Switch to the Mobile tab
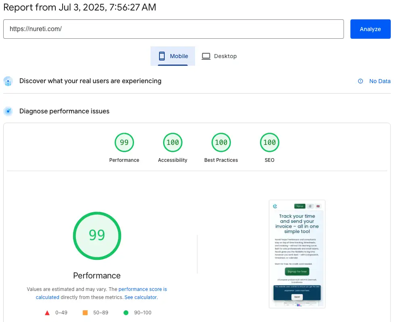 coord(173,56)
